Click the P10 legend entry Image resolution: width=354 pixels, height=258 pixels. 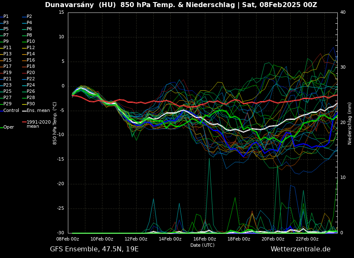click(31, 42)
